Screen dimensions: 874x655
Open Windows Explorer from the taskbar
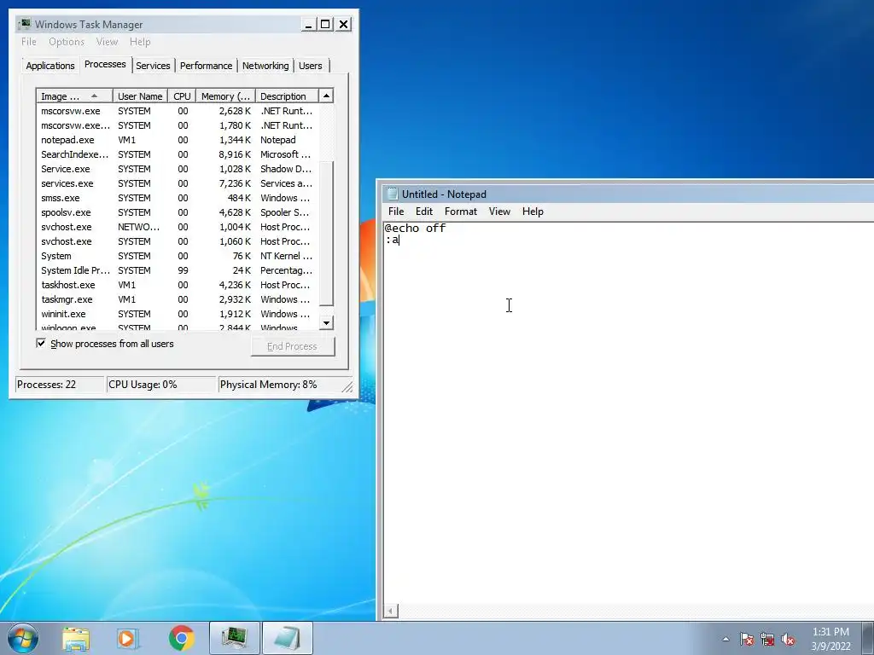(x=76, y=638)
